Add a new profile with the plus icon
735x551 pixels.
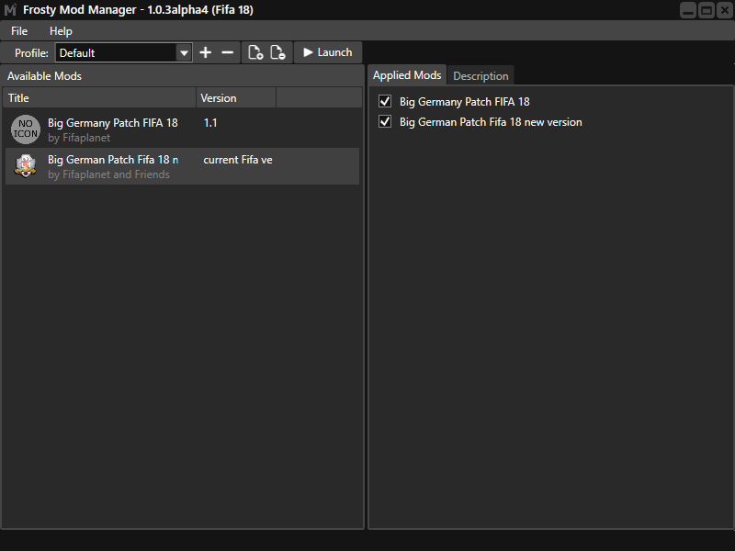(205, 52)
